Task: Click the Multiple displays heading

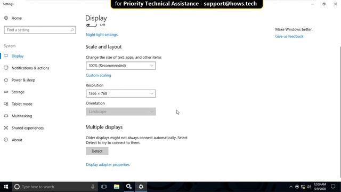Action: coord(104,127)
